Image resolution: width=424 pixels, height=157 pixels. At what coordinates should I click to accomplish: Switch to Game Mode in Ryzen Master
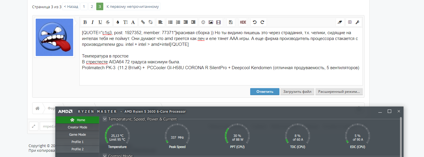[x=77, y=135]
